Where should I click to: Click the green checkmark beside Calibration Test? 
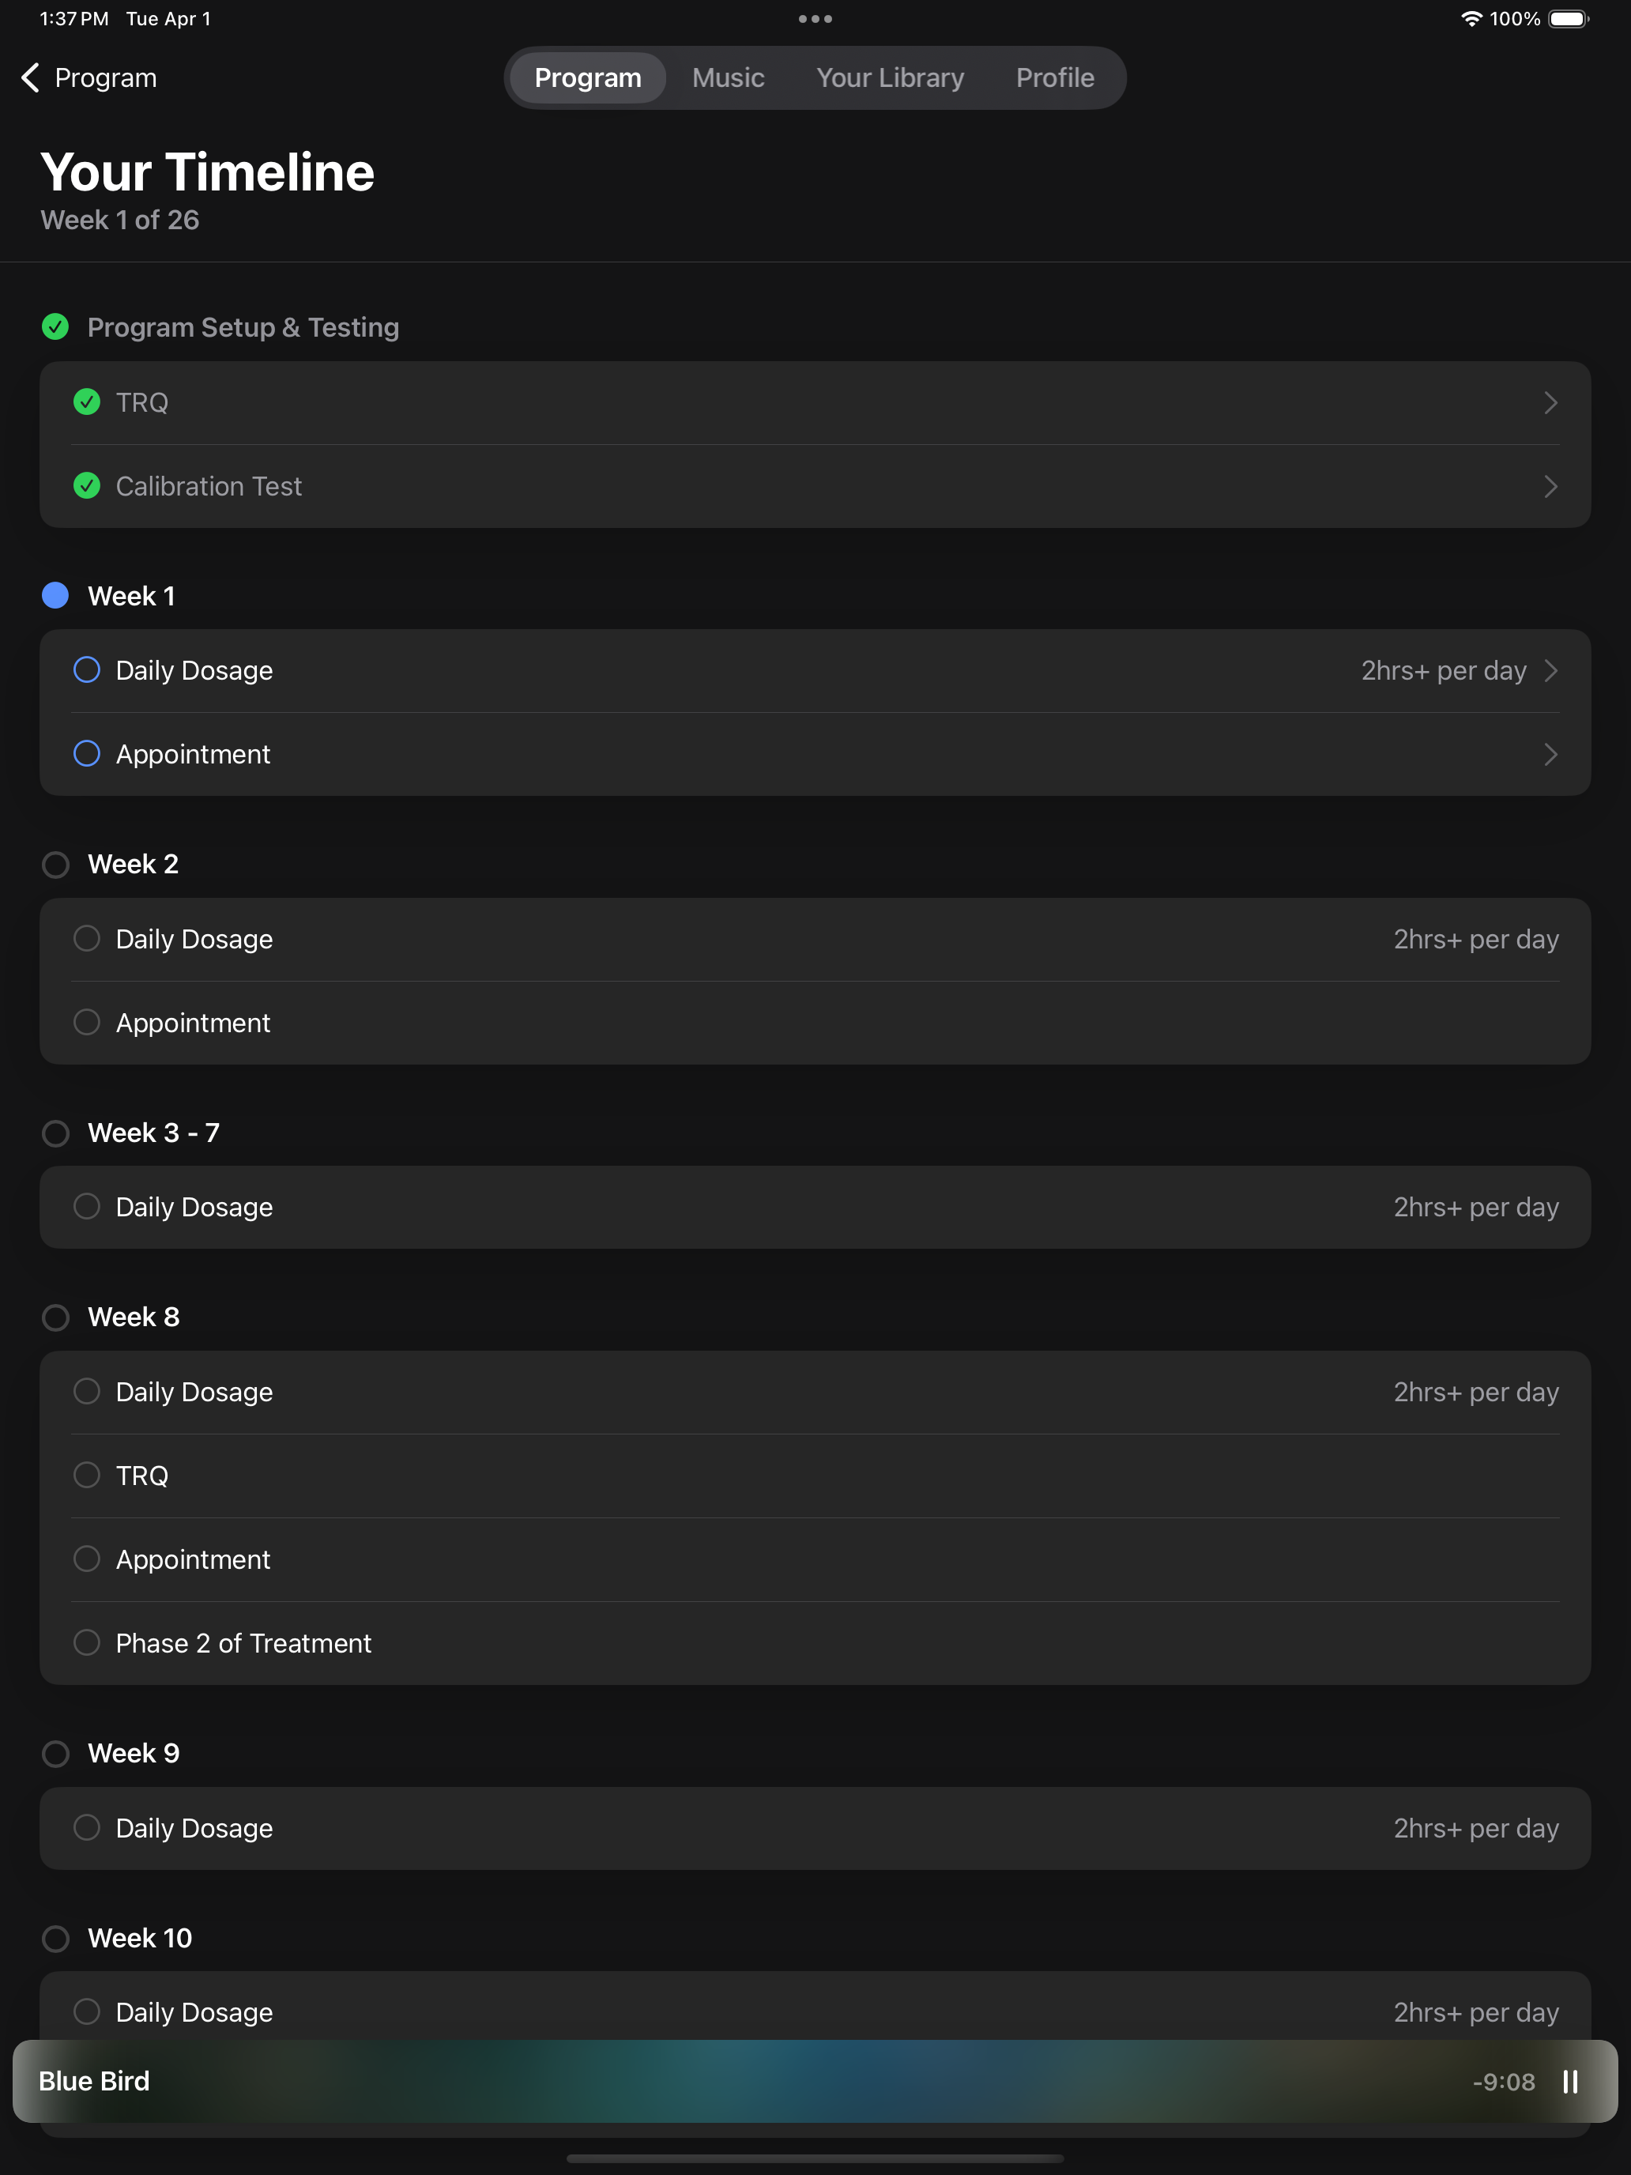(x=86, y=486)
